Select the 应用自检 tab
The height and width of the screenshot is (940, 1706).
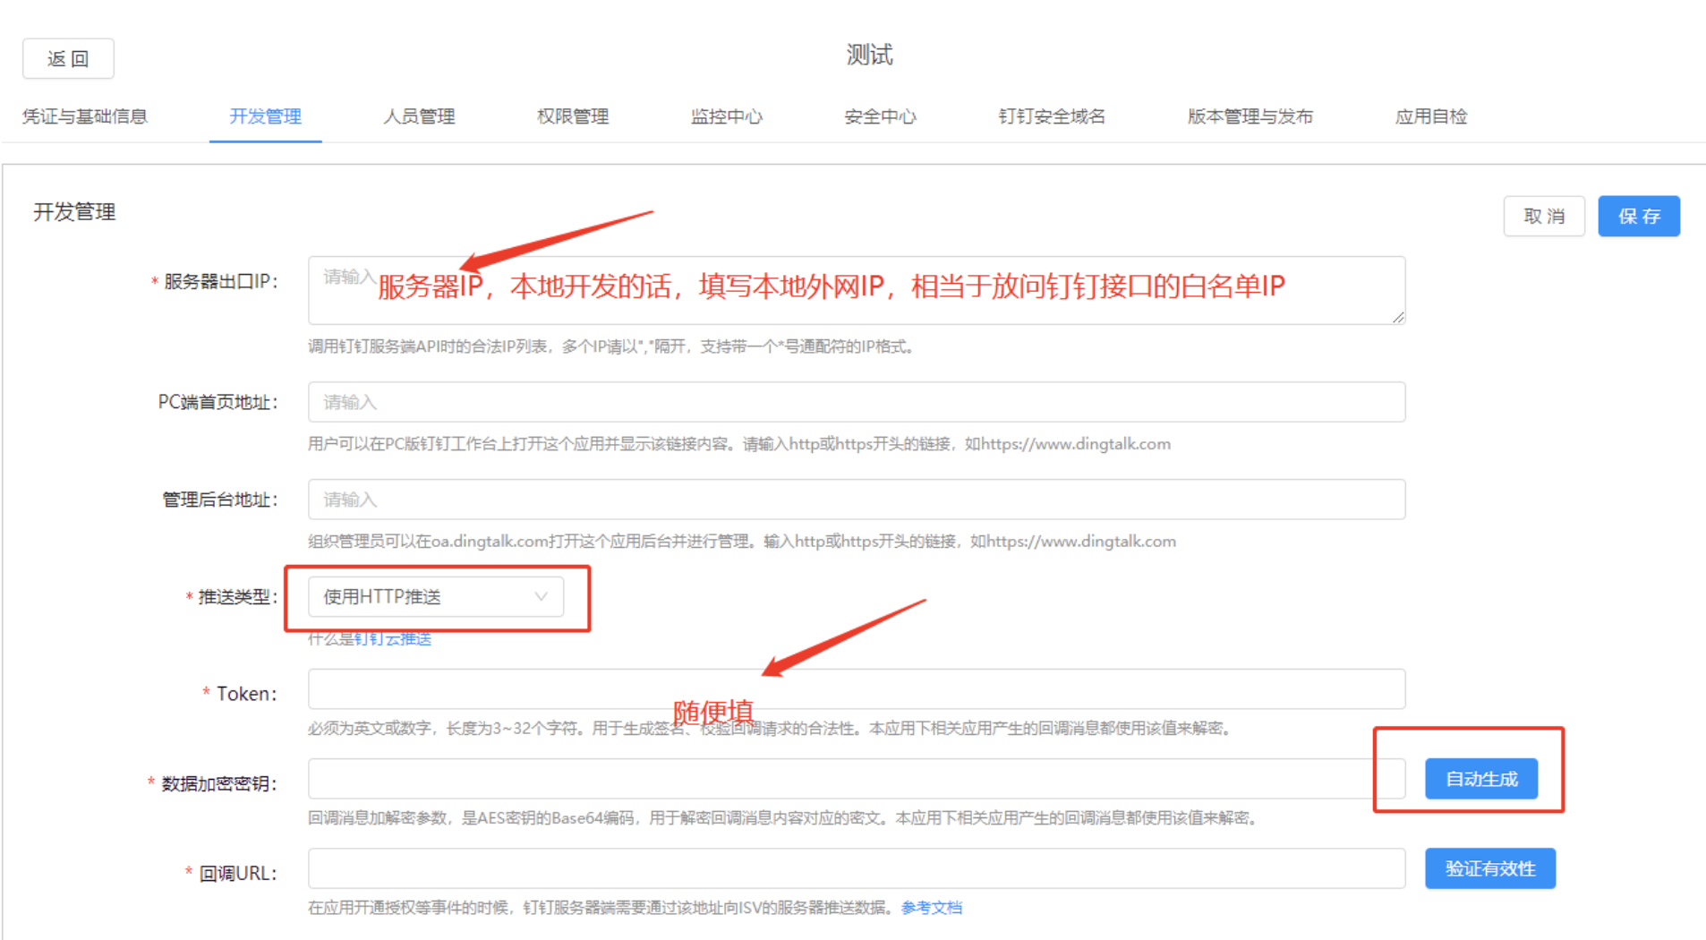click(x=1431, y=116)
